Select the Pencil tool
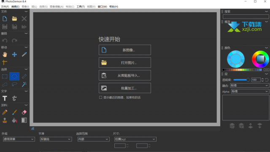The image size is (270, 152). (5, 112)
